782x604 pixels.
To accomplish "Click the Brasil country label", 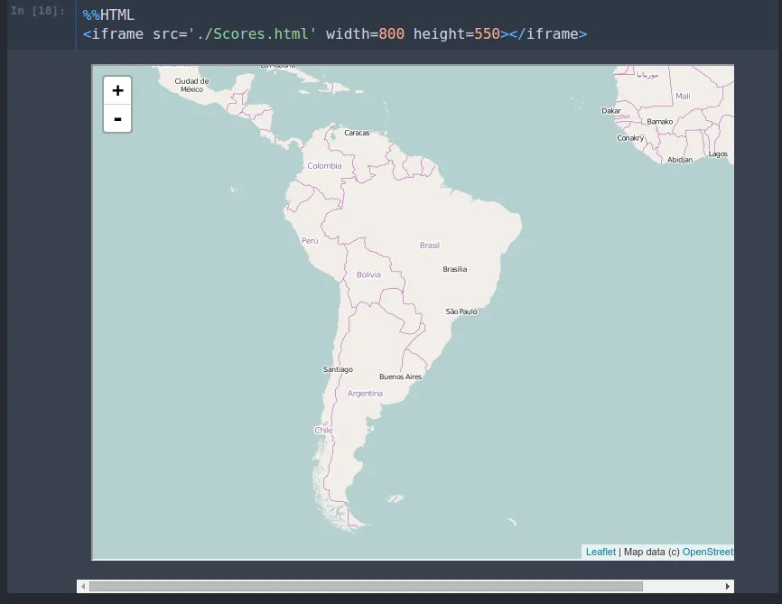I will coord(430,246).
